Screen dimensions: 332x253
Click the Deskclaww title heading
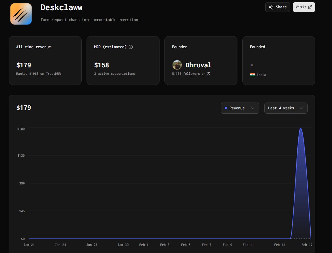tap(62, 8)
